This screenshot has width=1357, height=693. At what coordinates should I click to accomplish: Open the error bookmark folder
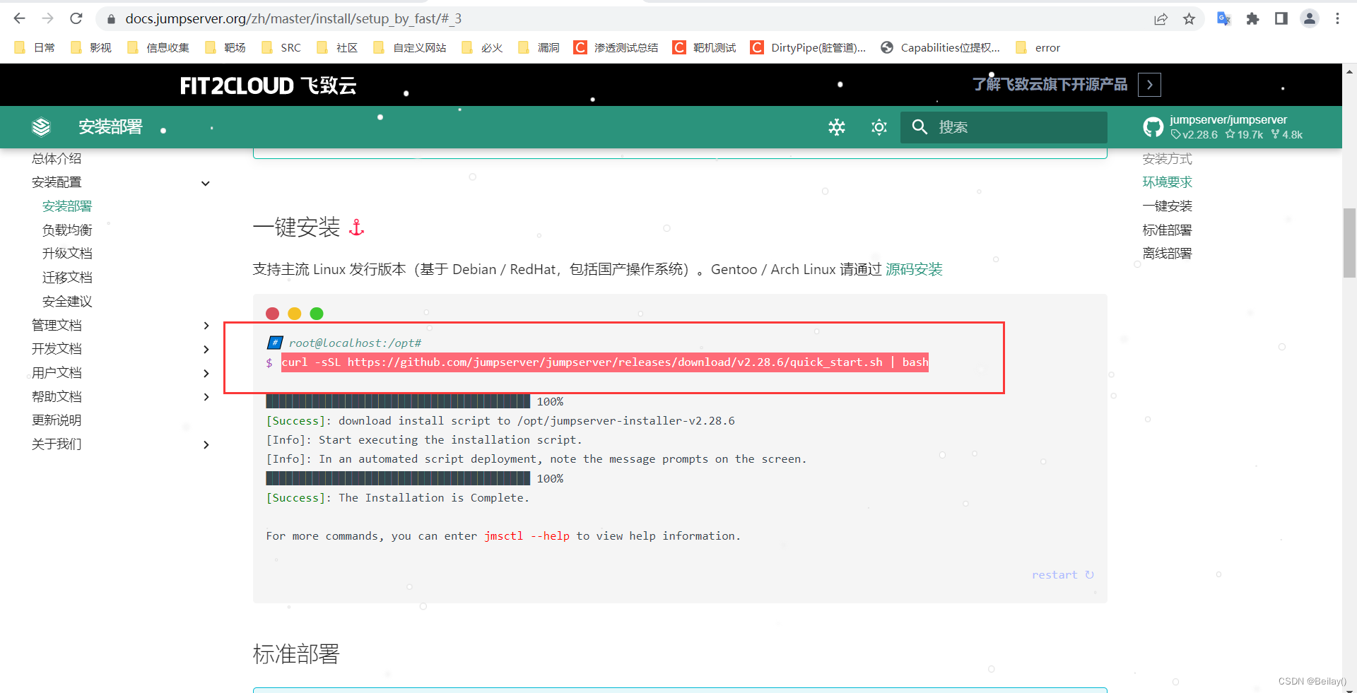click(1038, 47)
